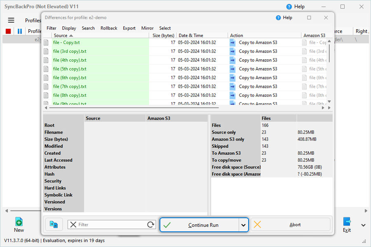Click the Amazon S3 only statistics row
Screen dimensions: 371x247
pos(272,139)
